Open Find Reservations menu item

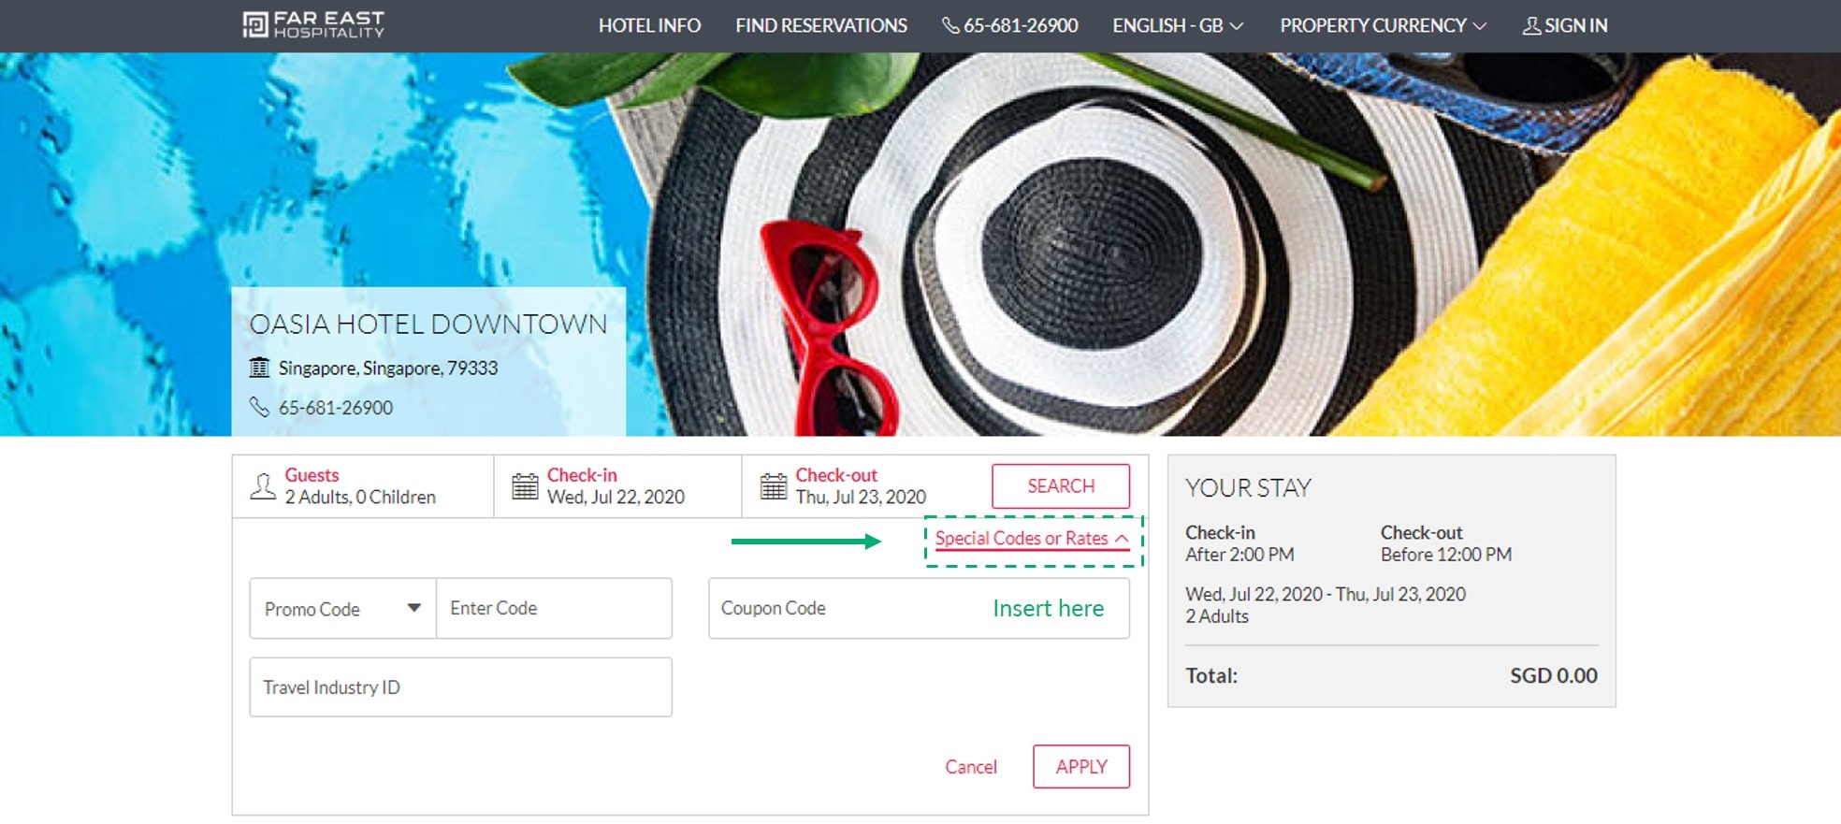click(x=821, y=26)
